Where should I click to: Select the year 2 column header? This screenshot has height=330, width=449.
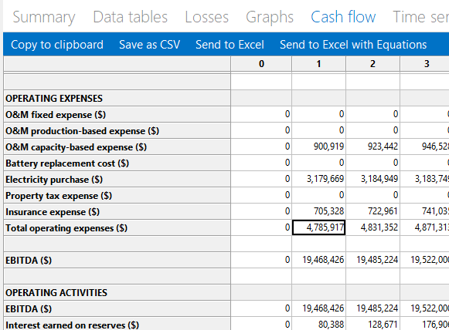(x=372, y=64)
